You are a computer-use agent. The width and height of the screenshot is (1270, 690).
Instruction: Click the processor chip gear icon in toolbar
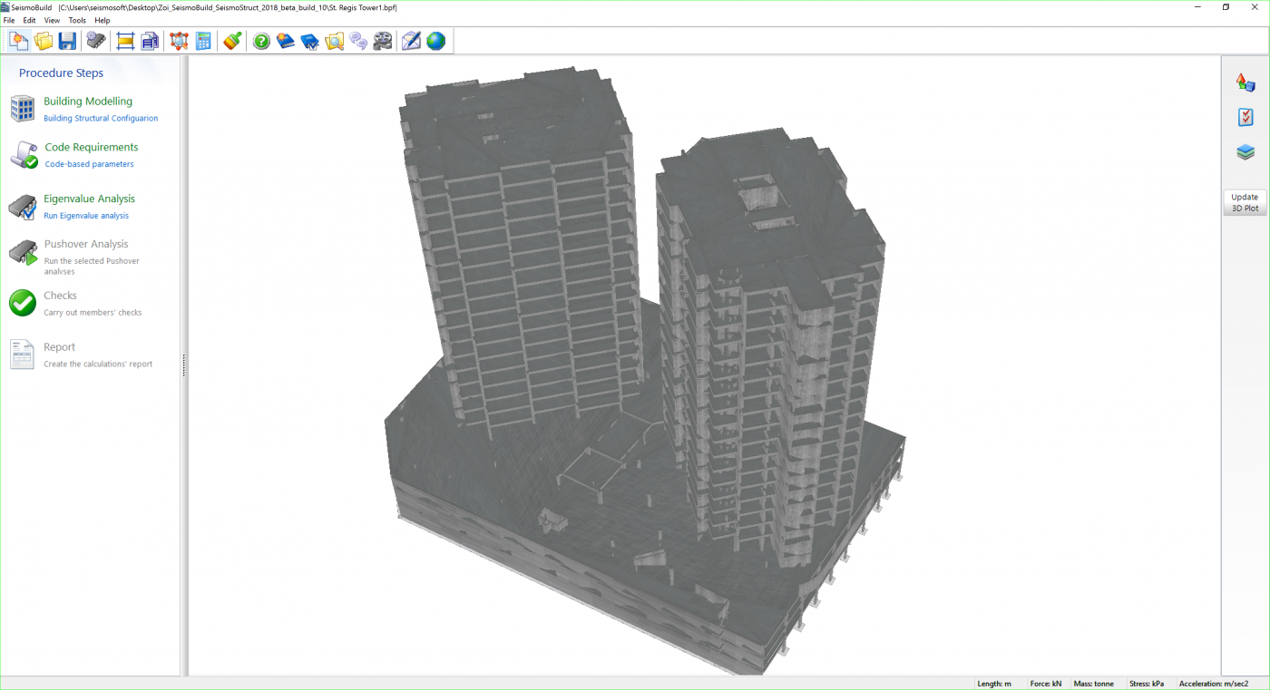[x=96, y=41]
